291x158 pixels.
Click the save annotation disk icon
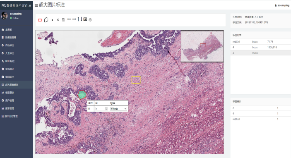pyautogui.click(x=63, y=20)
